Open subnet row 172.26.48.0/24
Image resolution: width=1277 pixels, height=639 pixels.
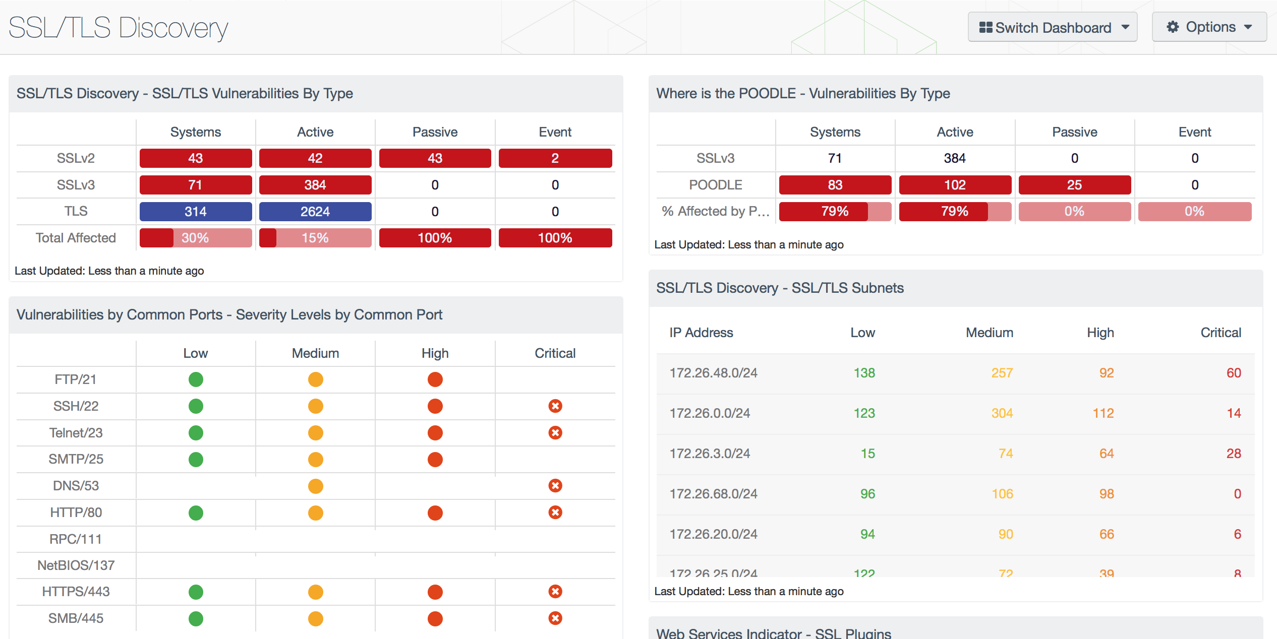tap(955, 373)
